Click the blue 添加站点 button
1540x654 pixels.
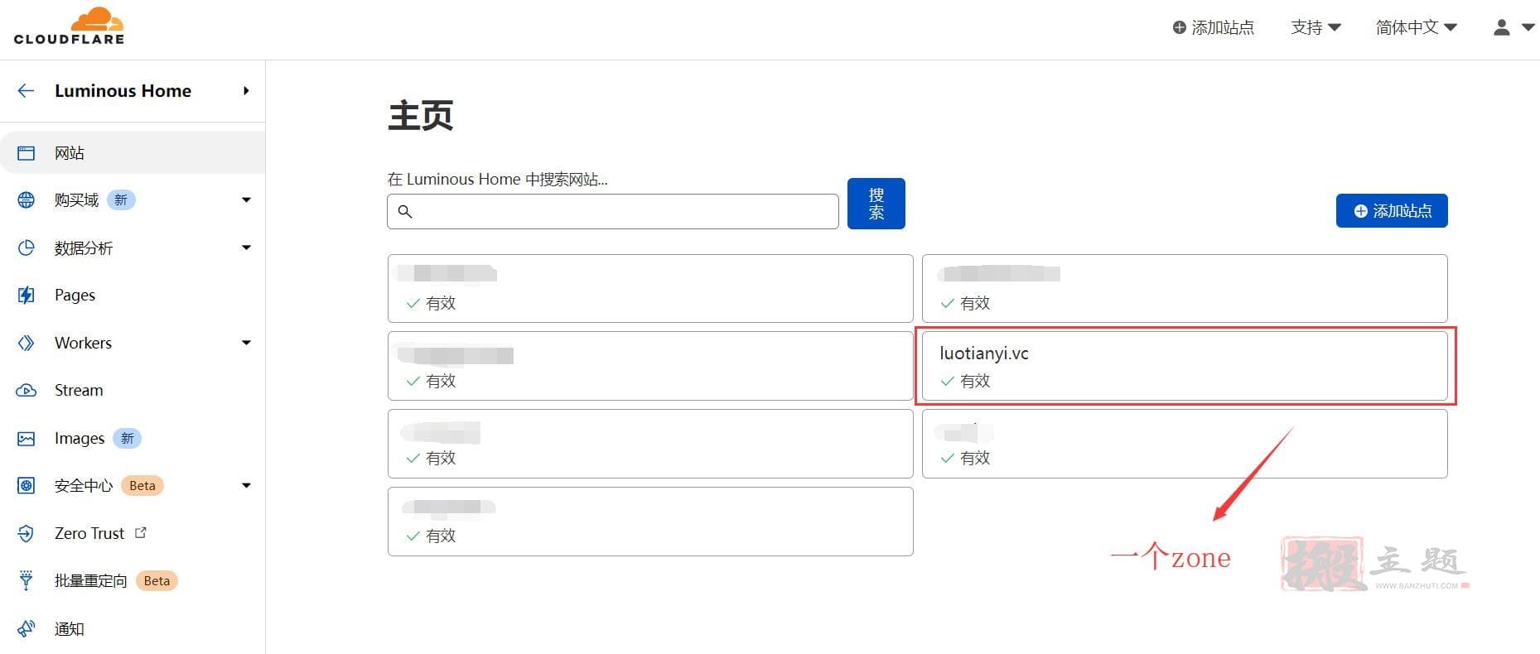(1392, 211)
